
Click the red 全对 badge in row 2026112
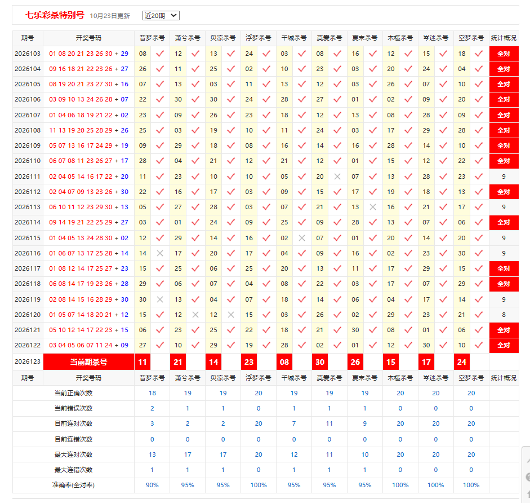tap(504, 192)
